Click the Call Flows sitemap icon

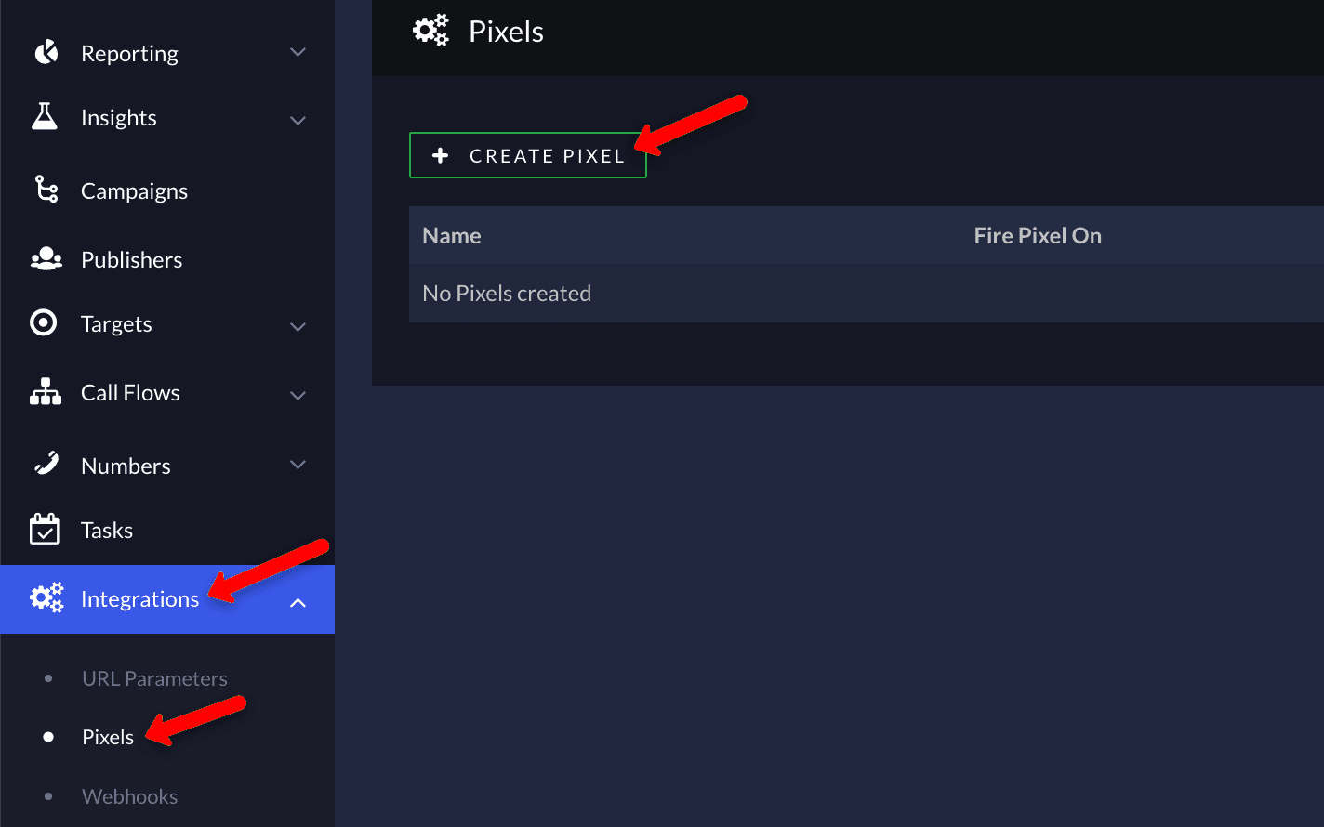(46, 392)
